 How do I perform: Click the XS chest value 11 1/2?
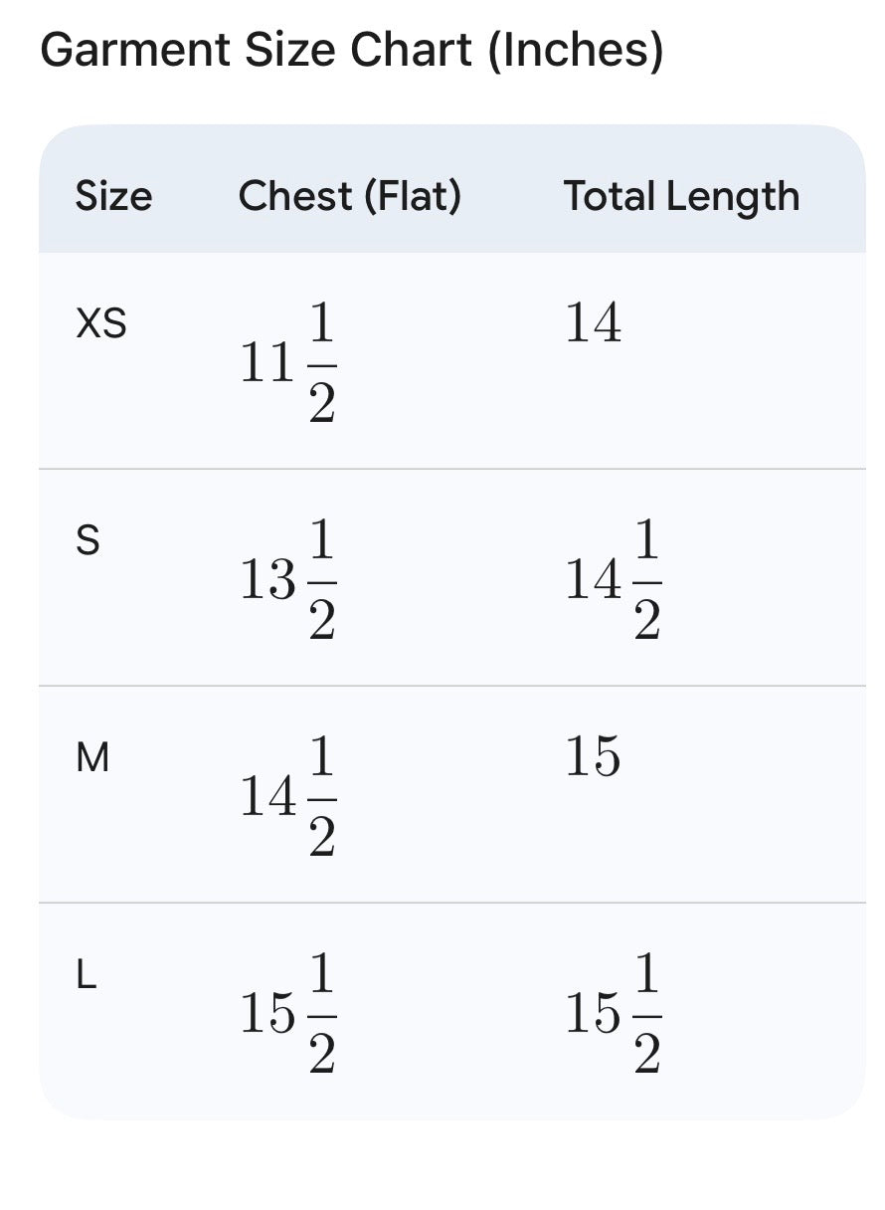289,363
